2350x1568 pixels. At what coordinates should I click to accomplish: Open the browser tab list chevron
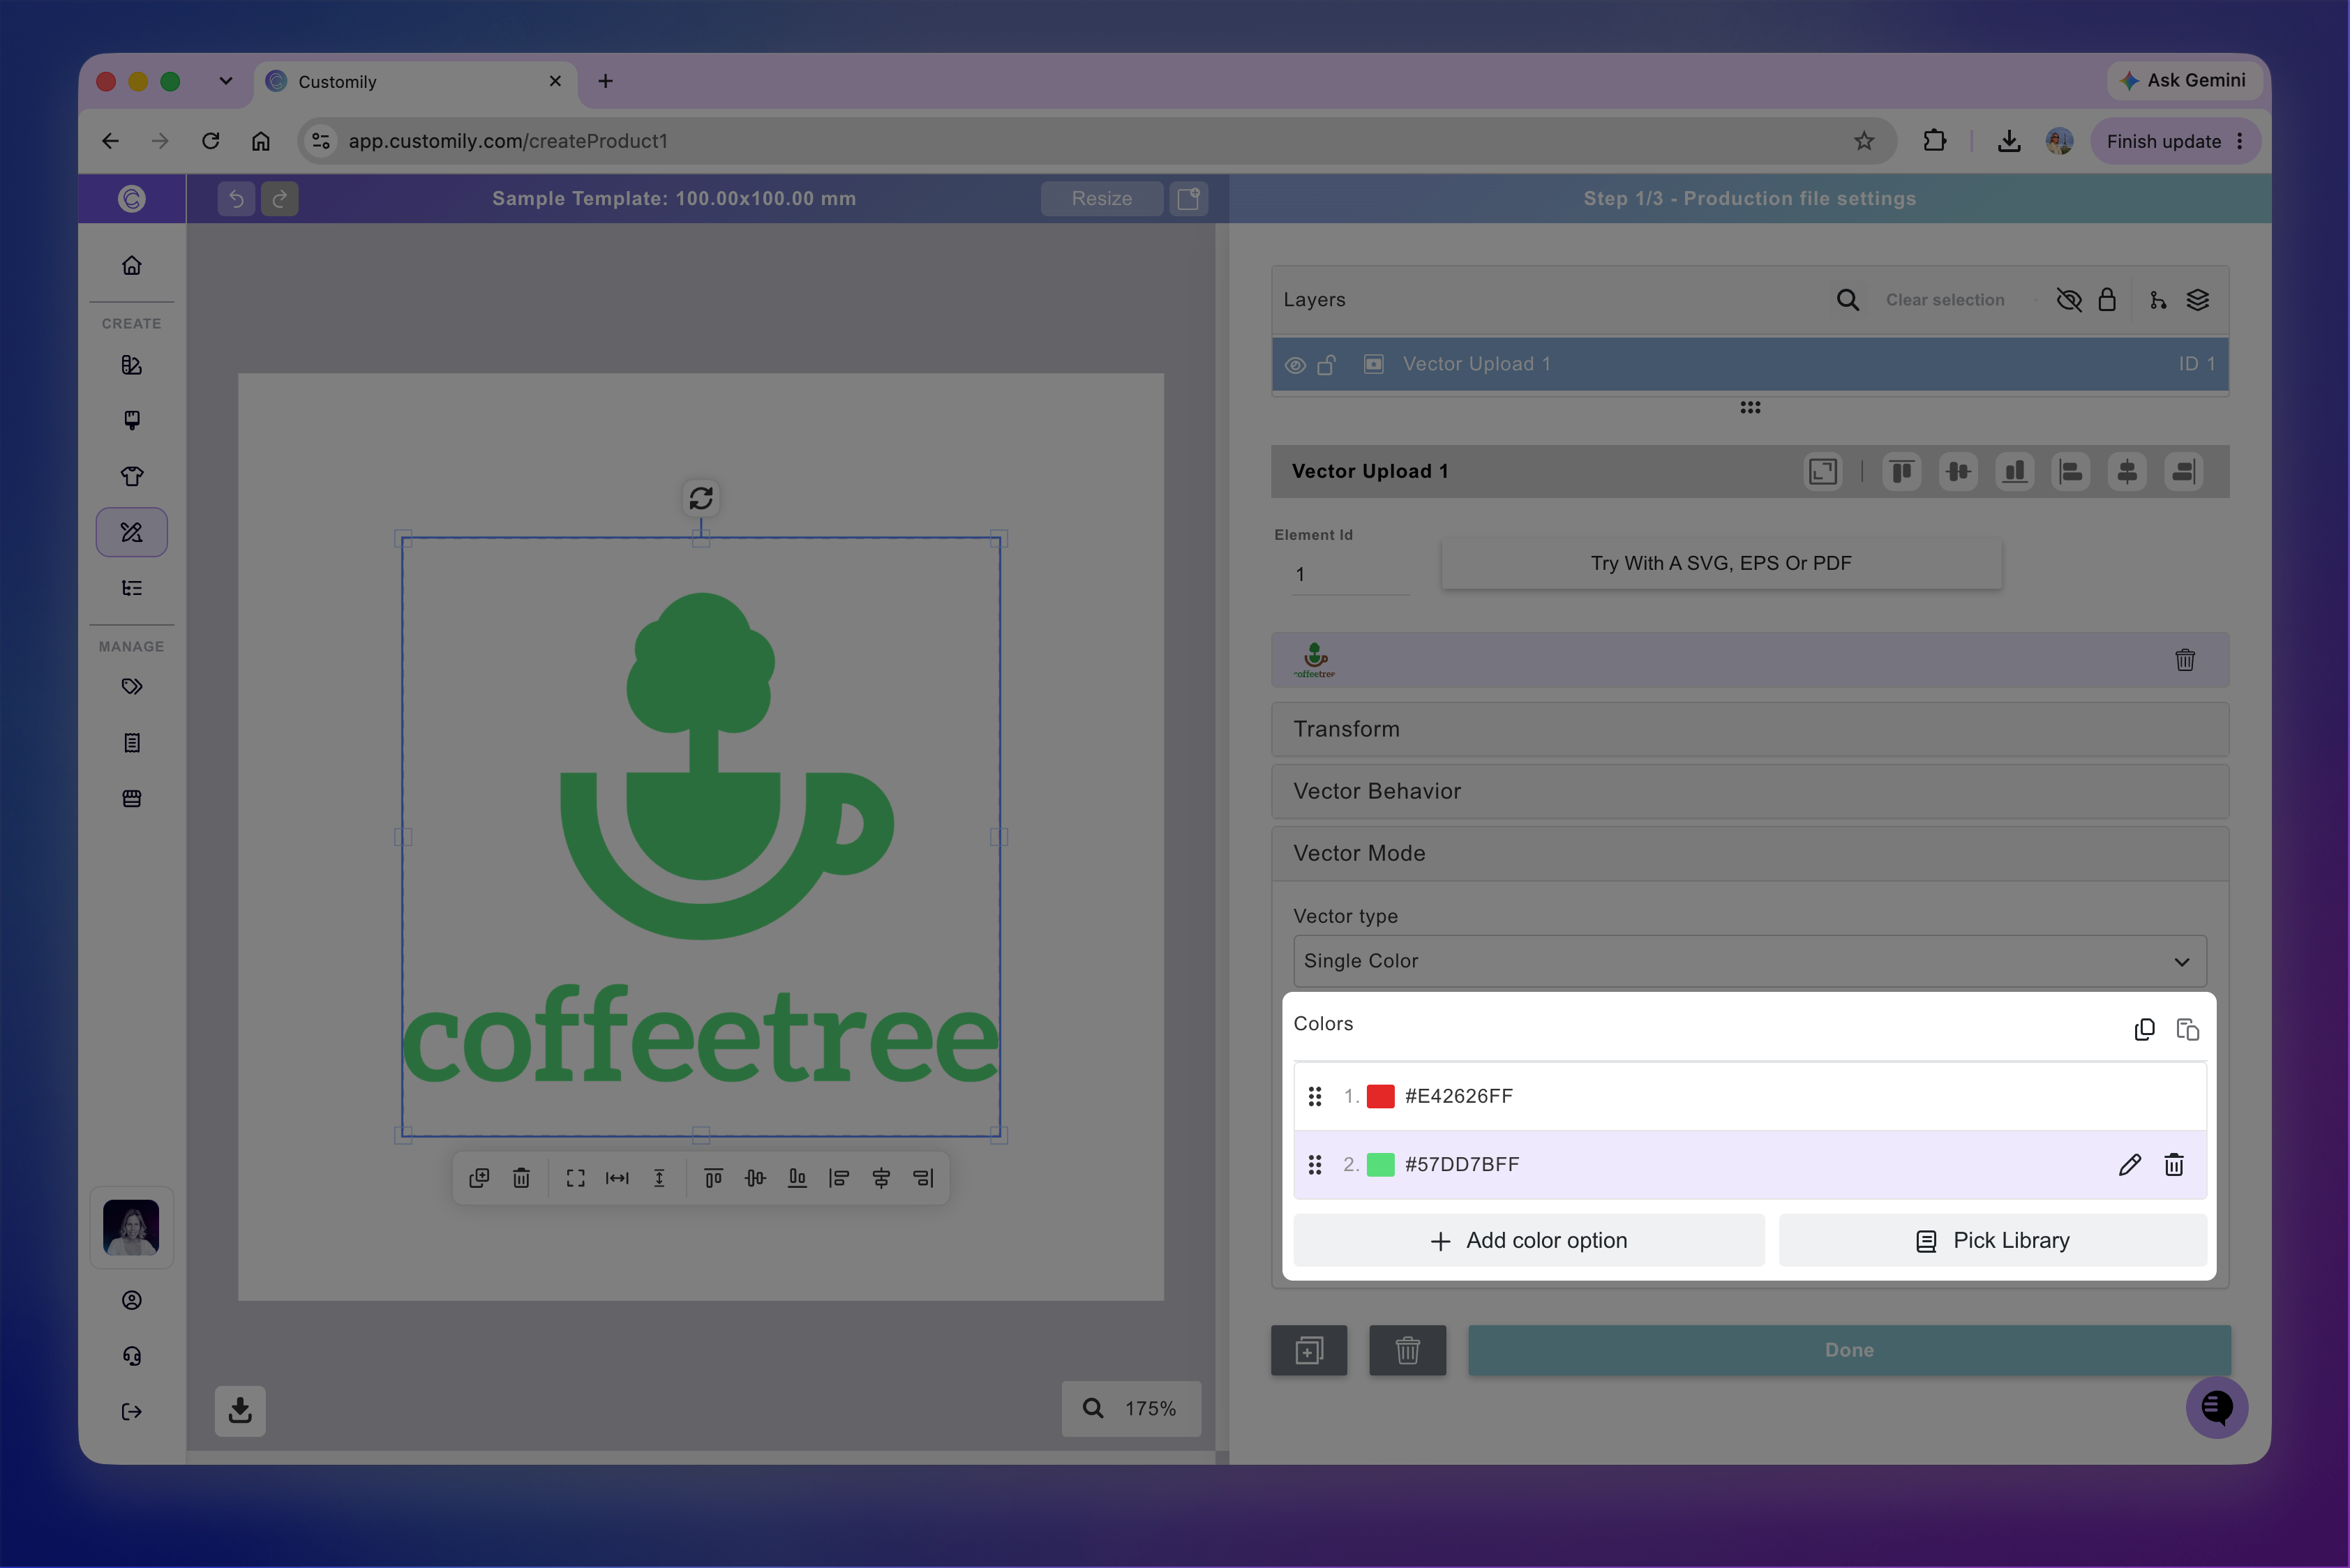[x=226, y=81]
